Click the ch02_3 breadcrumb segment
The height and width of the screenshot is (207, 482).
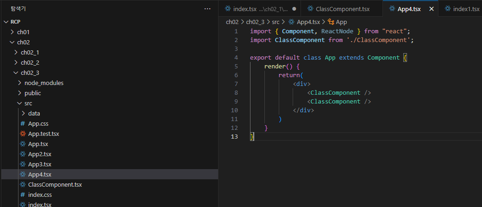(x=255, y=22)
